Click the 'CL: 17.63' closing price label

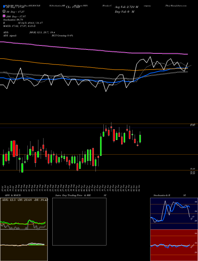point(73,7)
